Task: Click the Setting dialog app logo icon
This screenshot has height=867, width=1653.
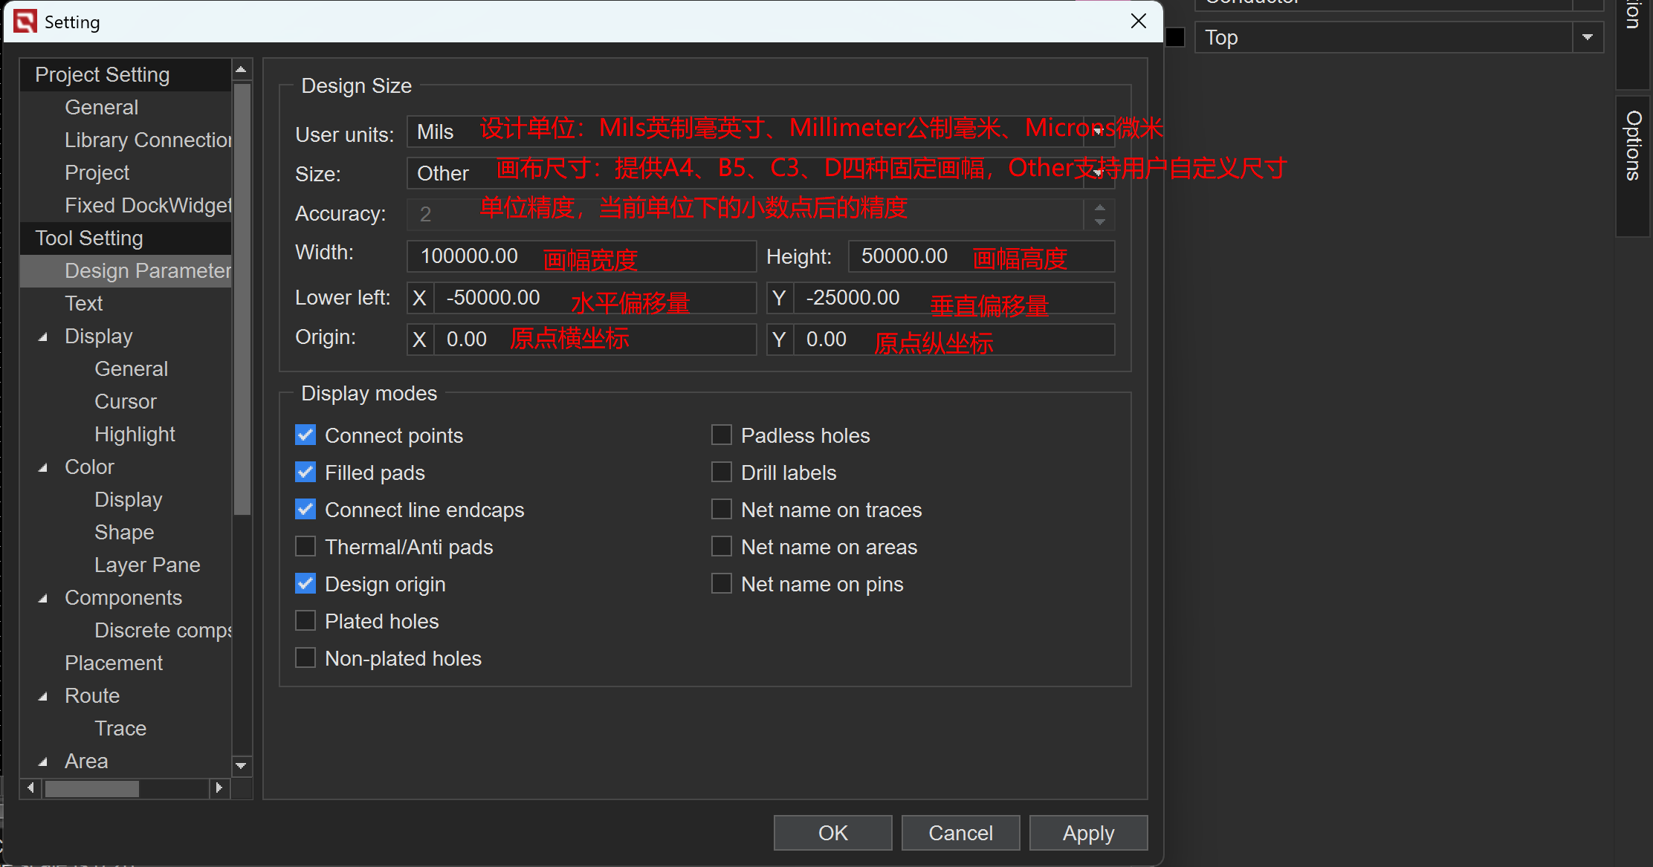Action: (25, 22)
